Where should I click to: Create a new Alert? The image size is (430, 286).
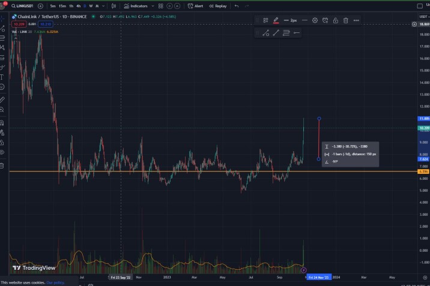pyautogui.click(x=196, y=6)
